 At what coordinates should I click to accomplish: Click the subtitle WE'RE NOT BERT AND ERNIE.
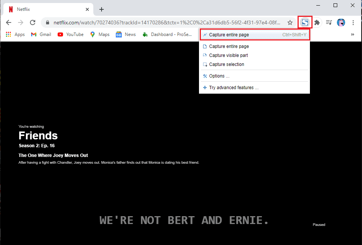184,220
